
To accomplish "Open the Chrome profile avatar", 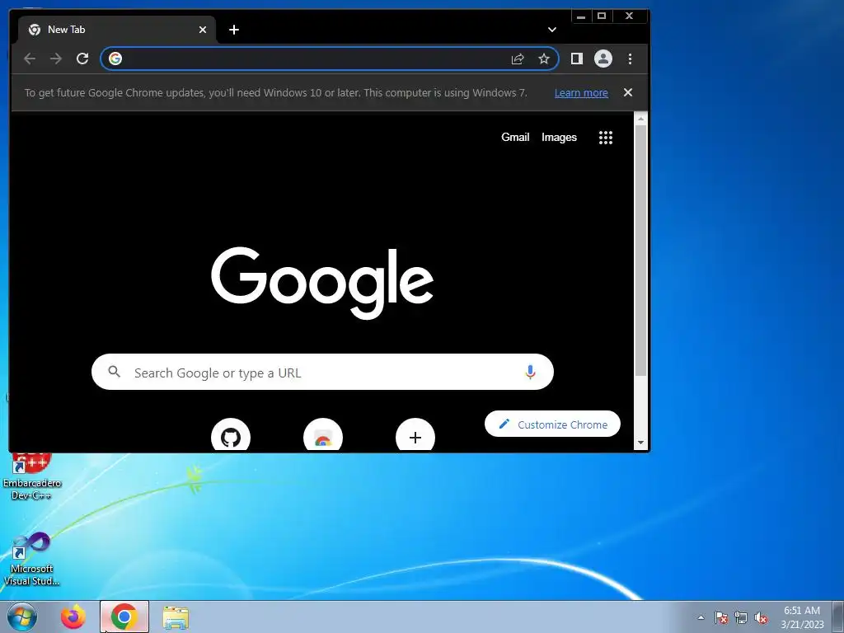I will coord(603,59).
